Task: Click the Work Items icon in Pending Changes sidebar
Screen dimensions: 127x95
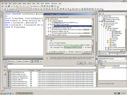Action: [x=5, y=66]
